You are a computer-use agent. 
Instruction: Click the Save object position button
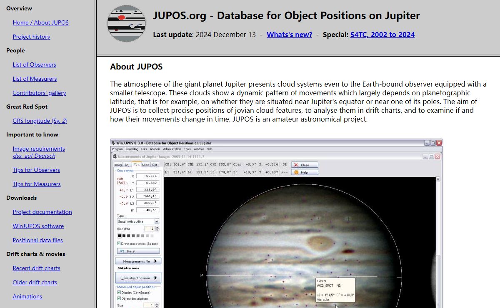point(138,278)
